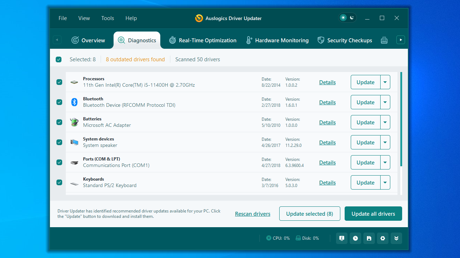Open Details link for Batteries
The height and width of the screenshot is (258, 460).
click(x=327, y=123)
